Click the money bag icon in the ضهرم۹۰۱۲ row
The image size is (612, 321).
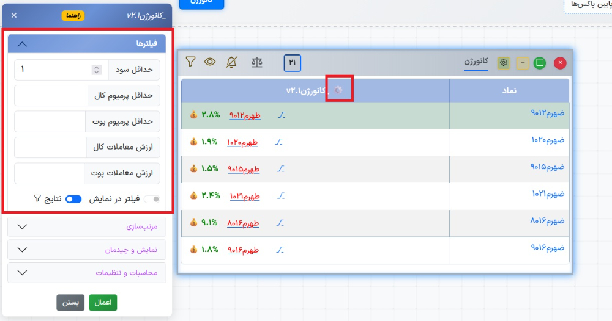pyautogui.click(x=193, y=115)
